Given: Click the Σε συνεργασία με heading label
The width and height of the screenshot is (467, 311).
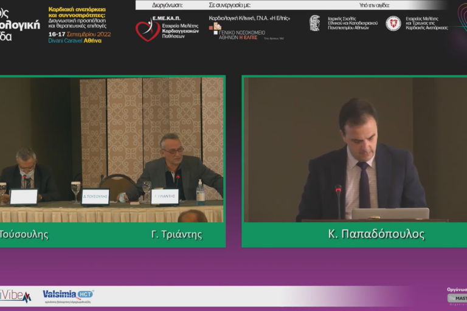Looking at the screenshot, I should pos(230,5).
